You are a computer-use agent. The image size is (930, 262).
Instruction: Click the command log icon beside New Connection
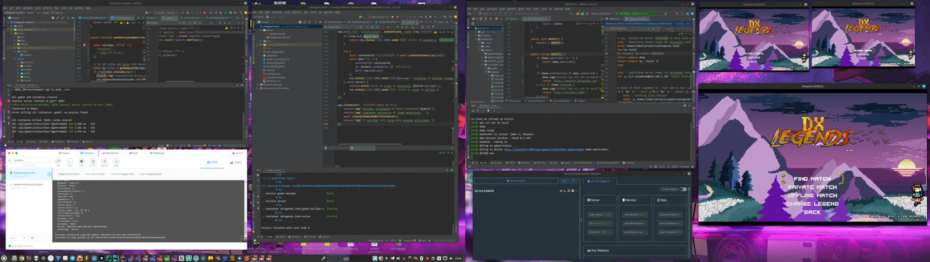(573, 181)
